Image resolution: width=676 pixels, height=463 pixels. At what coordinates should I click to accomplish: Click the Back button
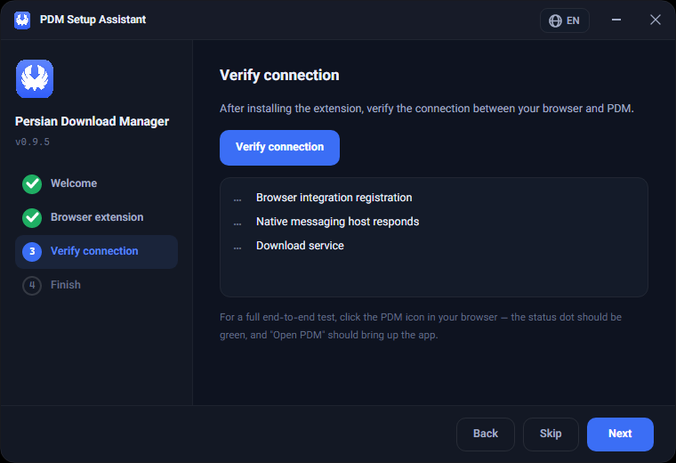point(486,434)
